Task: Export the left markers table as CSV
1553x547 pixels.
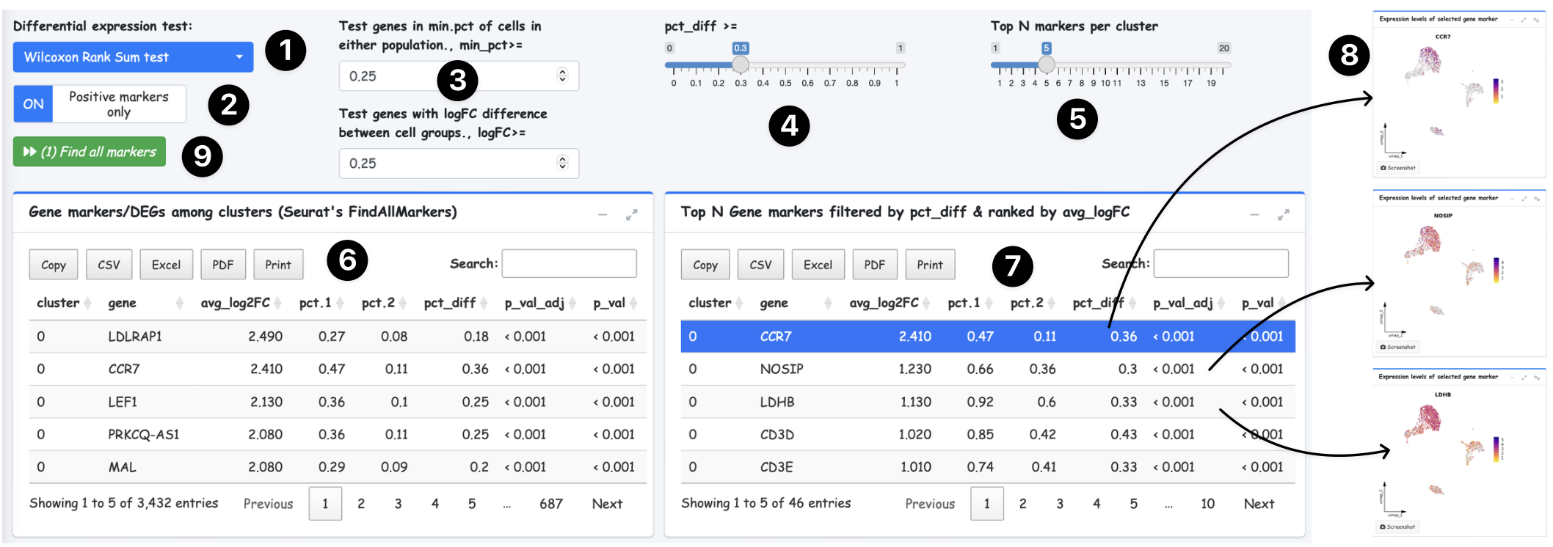Action: tap(109, 265)
